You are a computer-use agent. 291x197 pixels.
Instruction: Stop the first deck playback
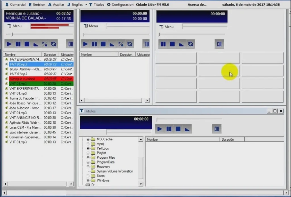27,44
